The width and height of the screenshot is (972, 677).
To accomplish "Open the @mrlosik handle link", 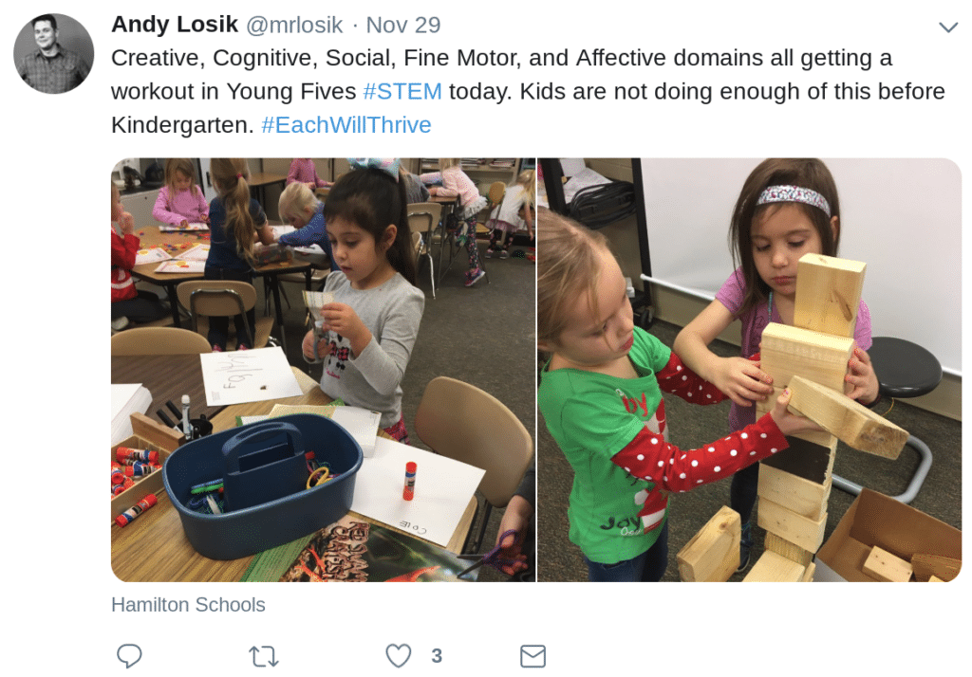I will pyautogui.click(x=294, y=25).
